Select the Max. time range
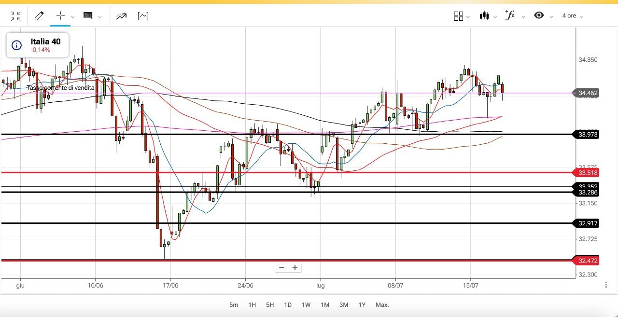Screen dimensions: 618x317 point(382,305)
